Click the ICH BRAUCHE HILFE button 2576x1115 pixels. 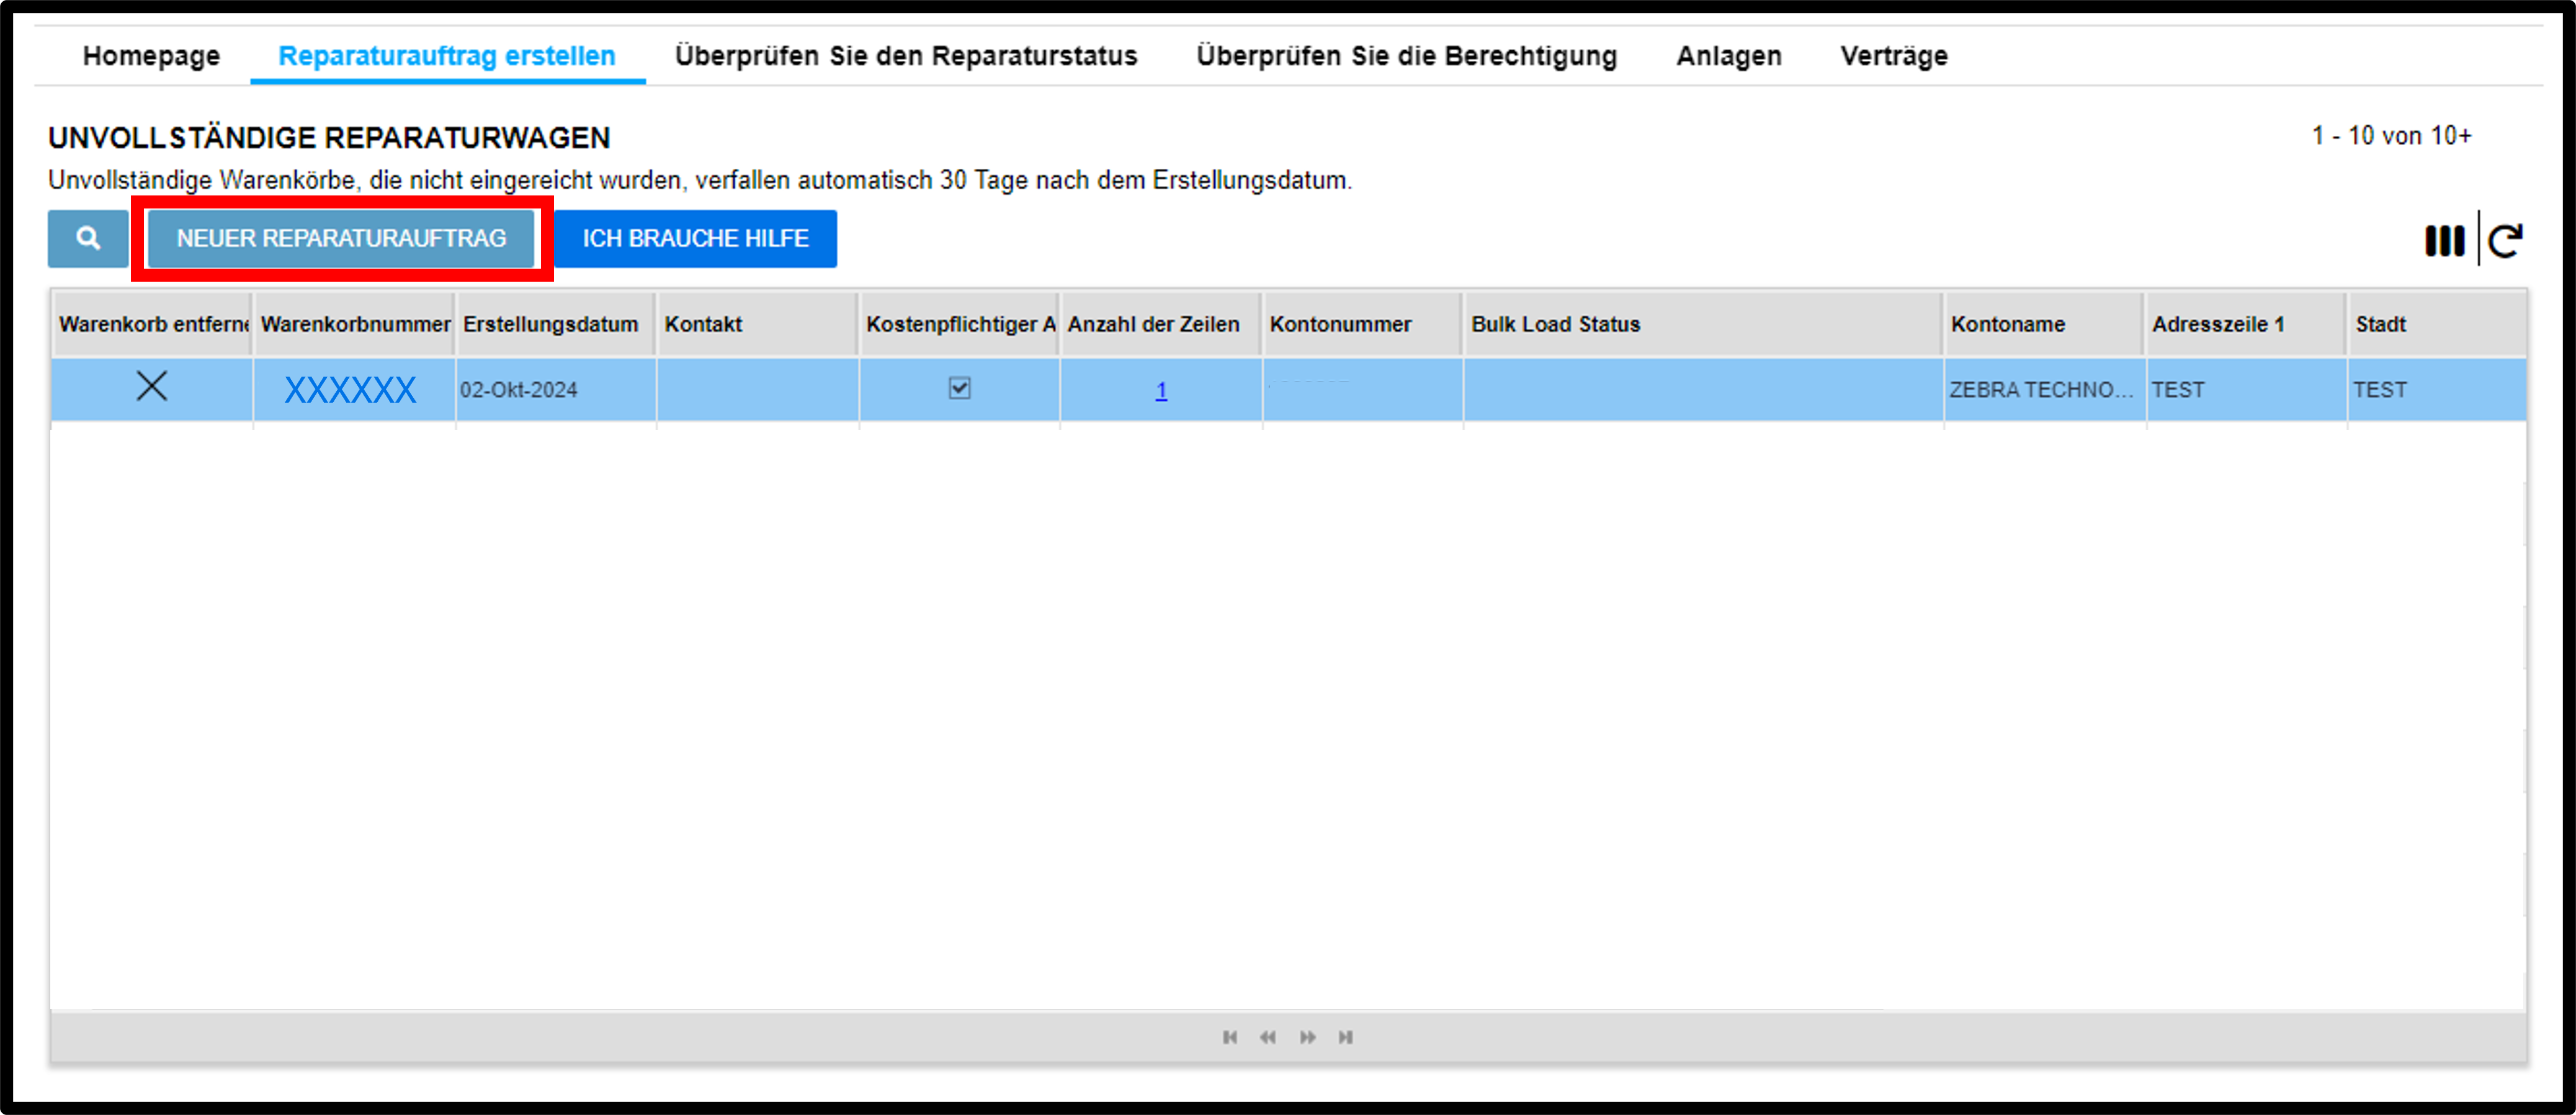(696, 238)
